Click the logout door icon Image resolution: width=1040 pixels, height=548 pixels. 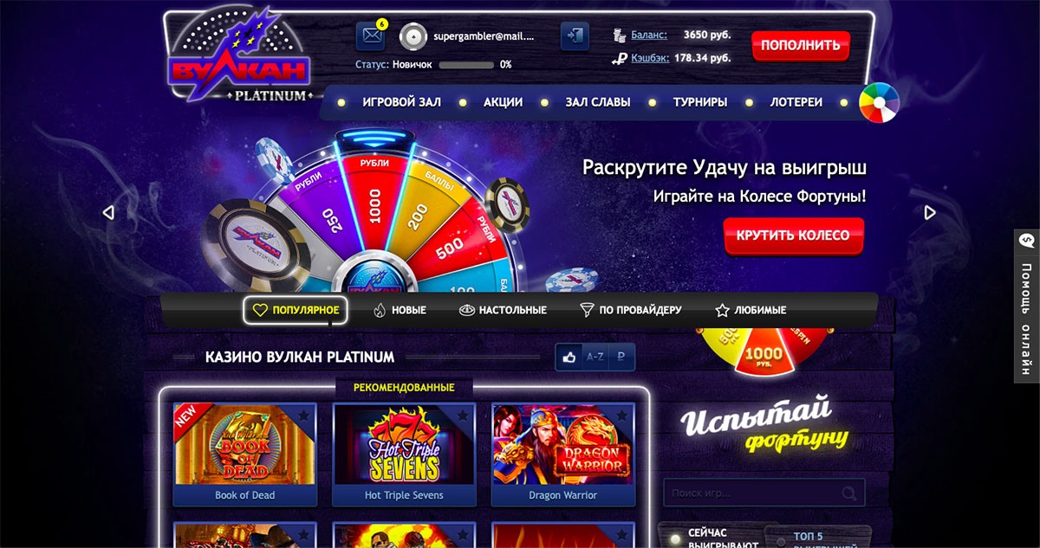pyautogui.click(x=574, y=36)
